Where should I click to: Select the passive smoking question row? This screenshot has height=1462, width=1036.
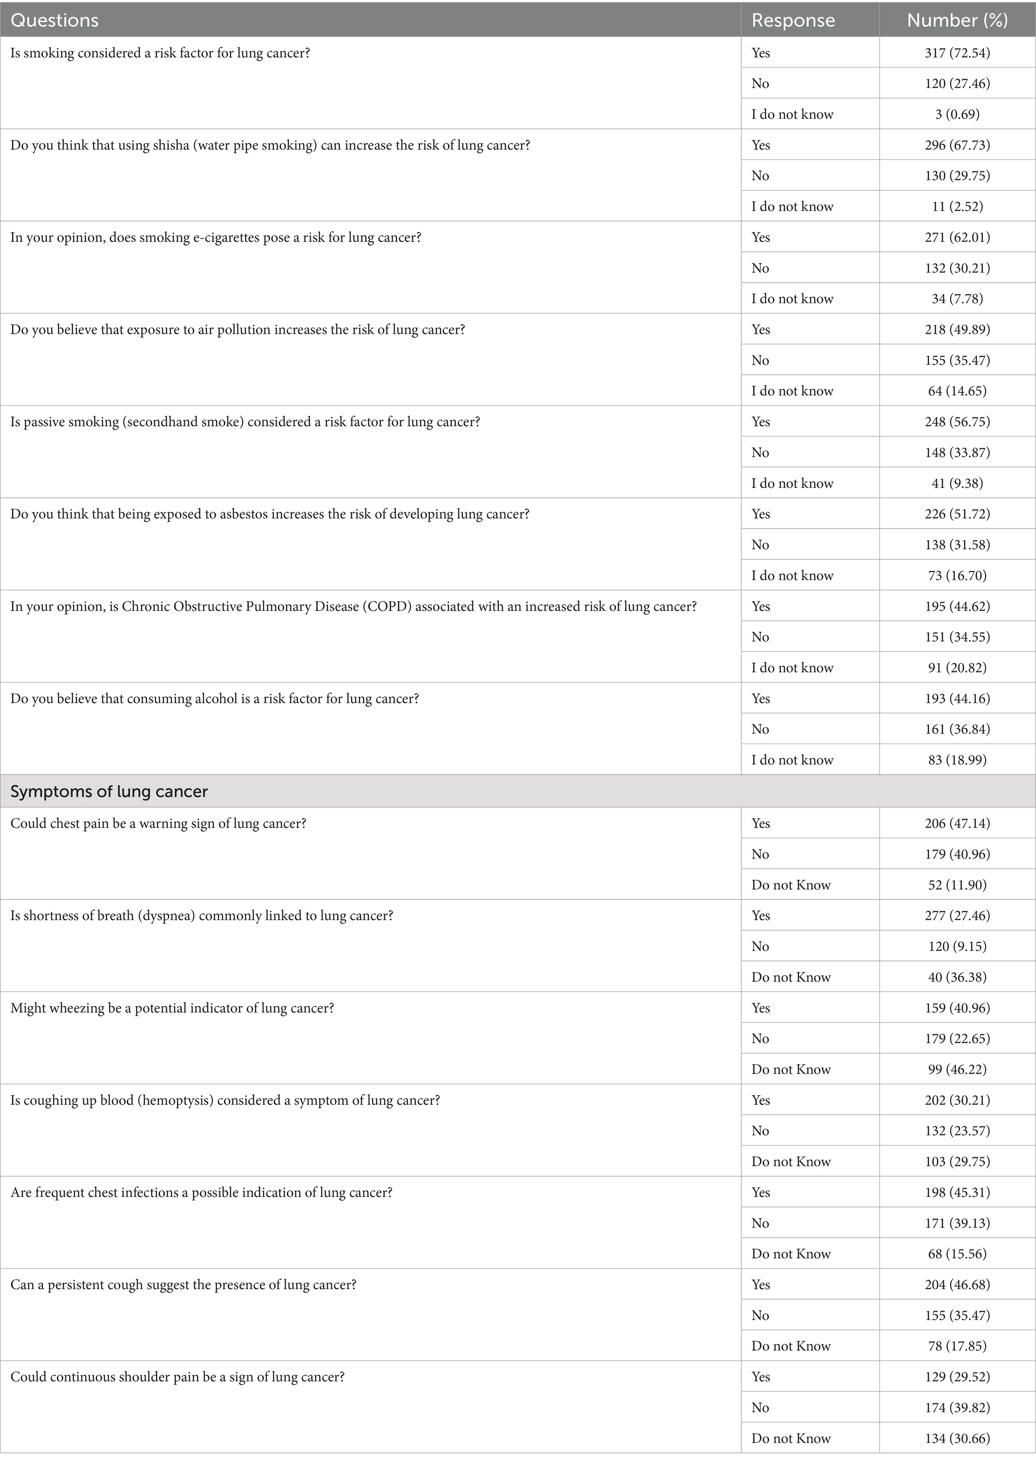point(245,422)
